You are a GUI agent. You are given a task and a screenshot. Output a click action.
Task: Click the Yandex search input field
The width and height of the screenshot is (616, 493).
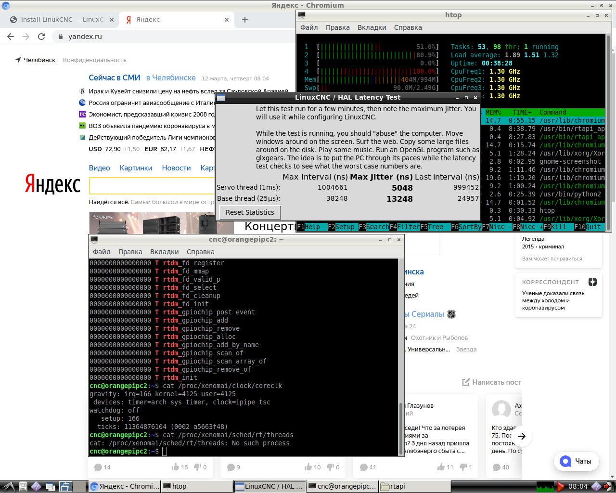pos(152,186)
